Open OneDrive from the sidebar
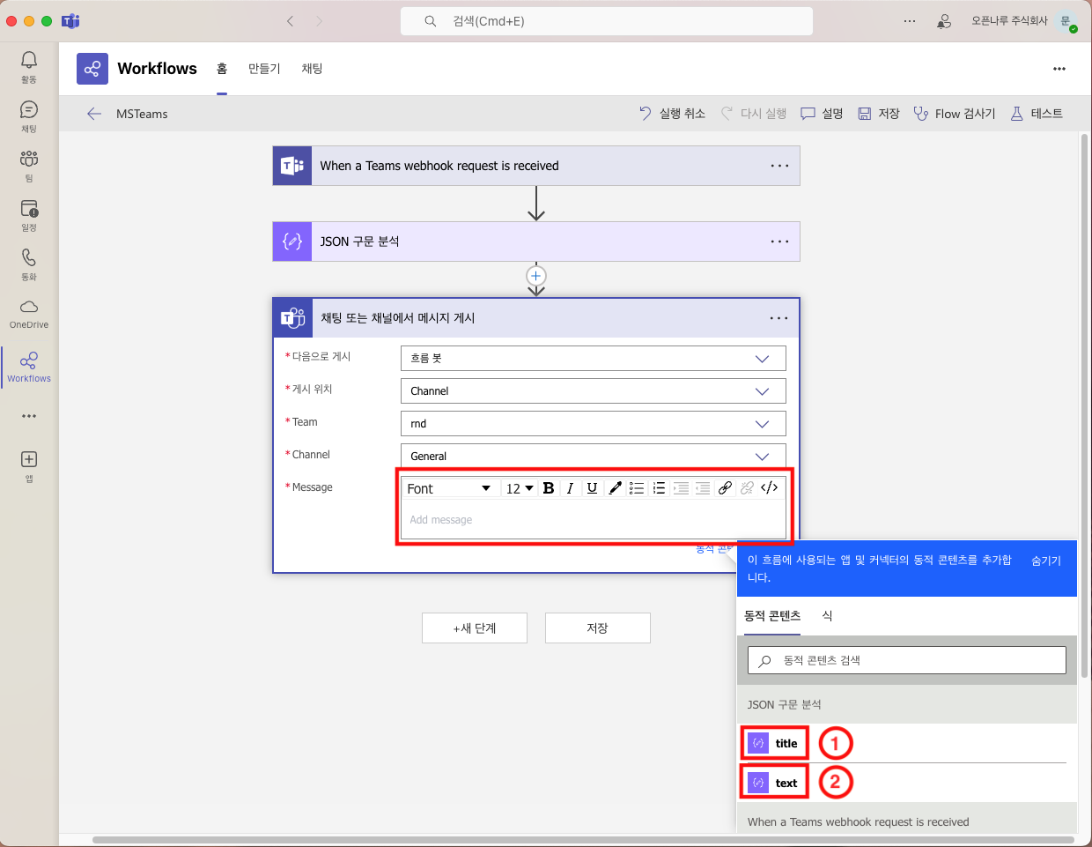Screen dimensions: 1092x847 coord(29,313)
